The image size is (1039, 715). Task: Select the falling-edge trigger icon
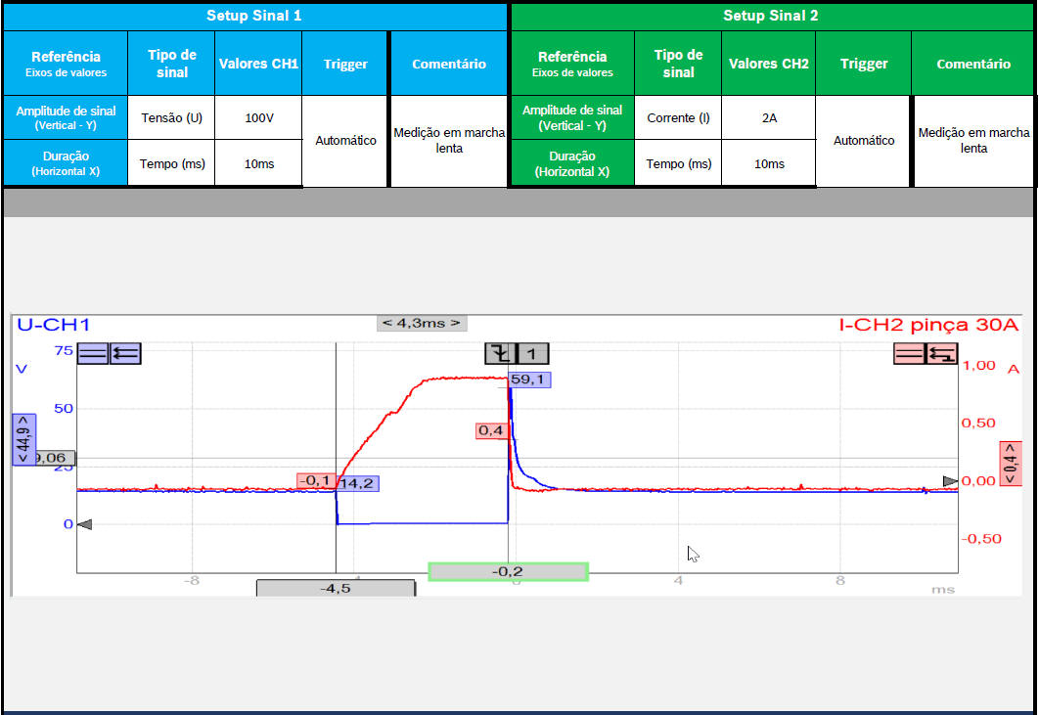tap(501, 354)
